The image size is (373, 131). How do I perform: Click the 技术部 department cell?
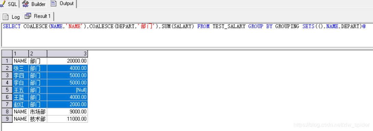tap(38, 119)
